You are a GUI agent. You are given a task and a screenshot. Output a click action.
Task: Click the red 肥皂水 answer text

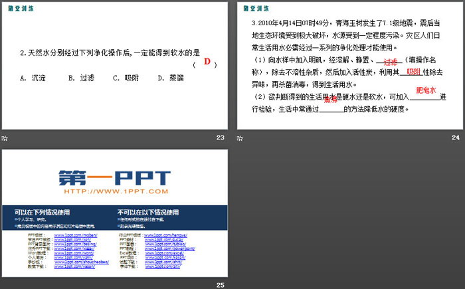click(426, 90)
